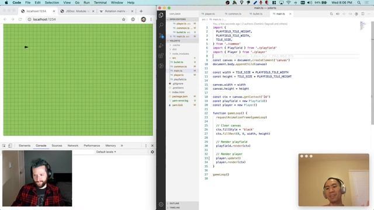
Task: Open the DevTools customize three-dot menu
Action: [x=146, y=145]
